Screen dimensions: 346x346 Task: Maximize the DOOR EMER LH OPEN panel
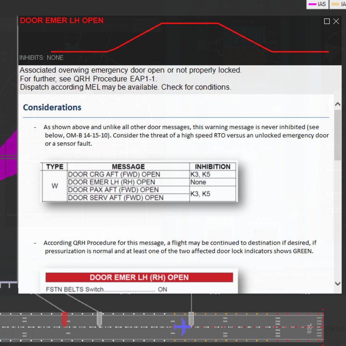pos(327,21)
